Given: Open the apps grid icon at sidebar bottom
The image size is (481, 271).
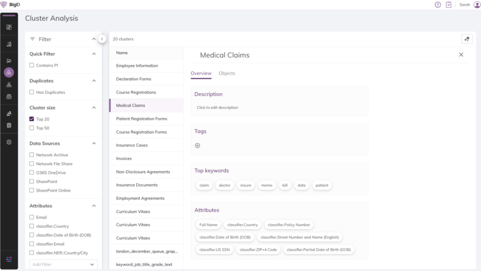Looking at the screenshot, I should [9, 259].
